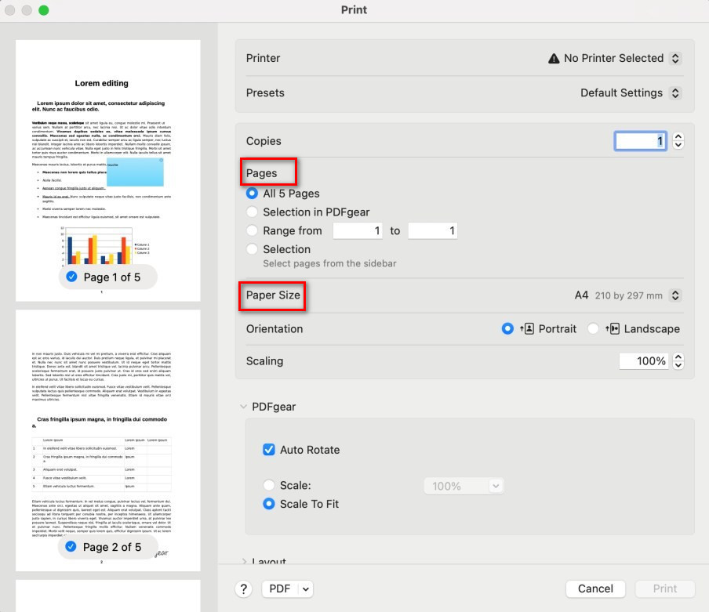The image size is (709, 612).
Task: Toggle the Auto Rotate checkbox
Action: point(268,450)
